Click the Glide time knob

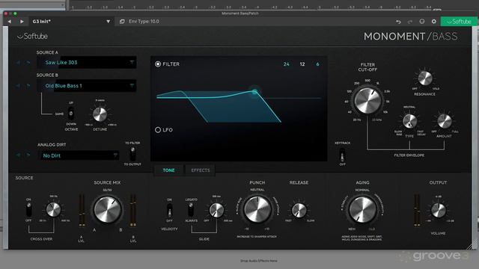(216, 210)
